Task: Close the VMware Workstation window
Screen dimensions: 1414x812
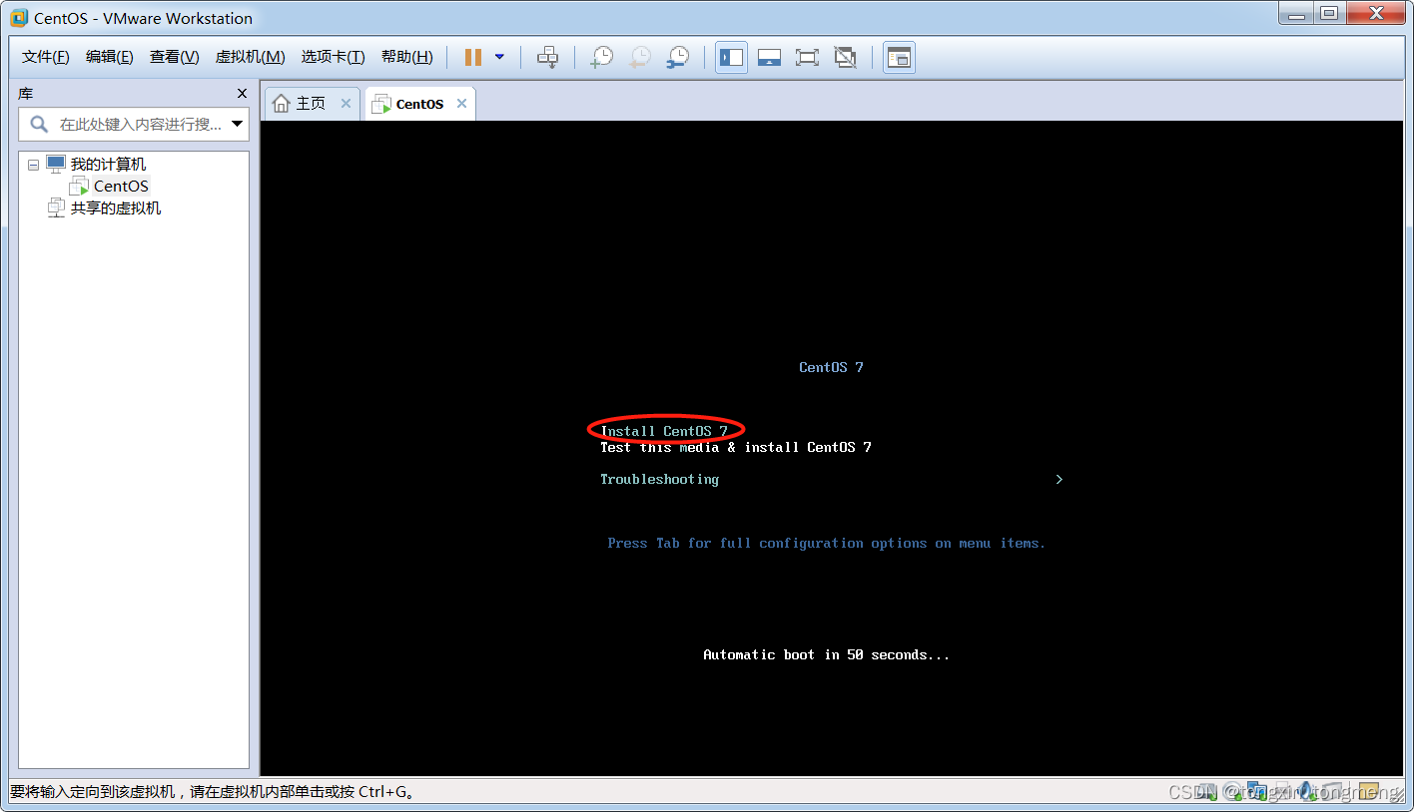Action: (x=1377, y=12)
